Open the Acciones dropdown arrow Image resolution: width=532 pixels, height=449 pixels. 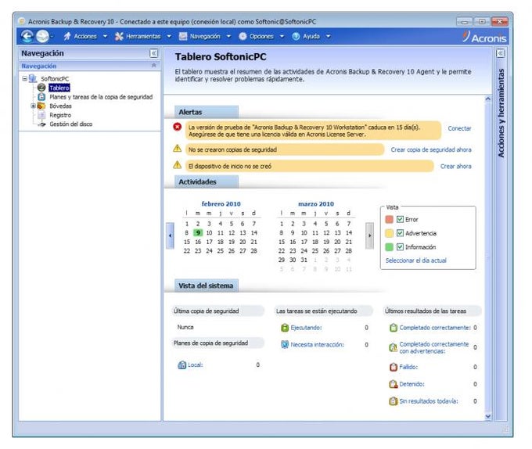[105, 36]
